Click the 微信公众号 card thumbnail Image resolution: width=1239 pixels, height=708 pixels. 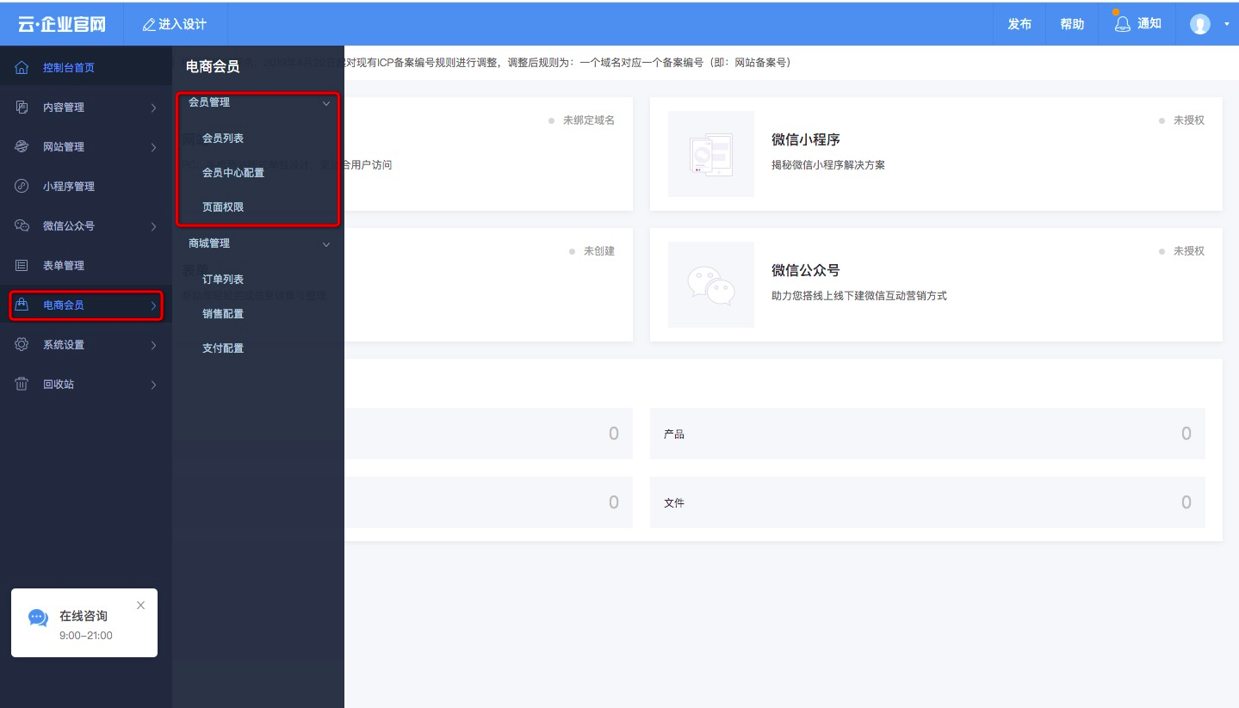pyautogui.click(x=711, y=285)
